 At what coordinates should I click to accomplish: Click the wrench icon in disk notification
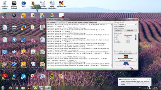pyautogui.click(x=148, y=79)
